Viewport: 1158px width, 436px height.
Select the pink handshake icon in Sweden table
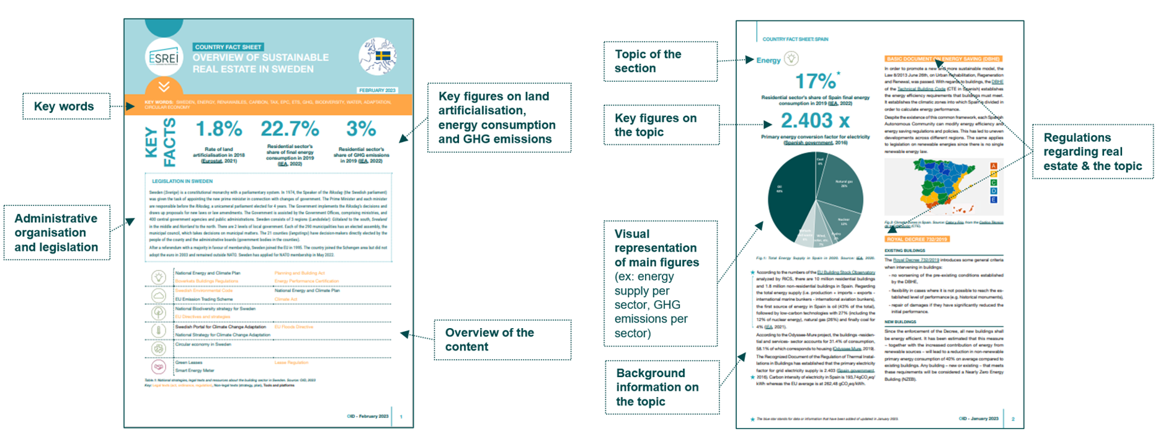click(159, 367)
